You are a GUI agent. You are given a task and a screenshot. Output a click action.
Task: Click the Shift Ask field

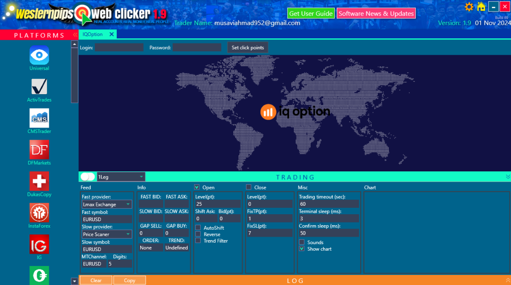point(206,218)
